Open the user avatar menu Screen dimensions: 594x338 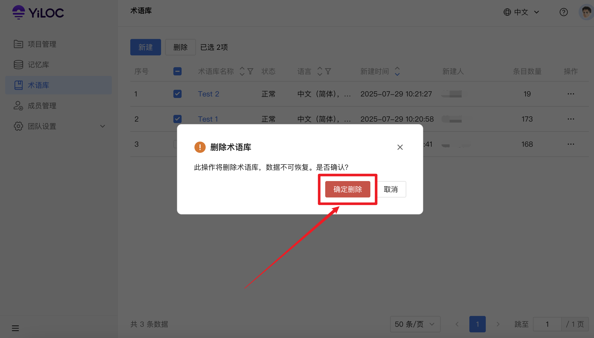point(586,12)
